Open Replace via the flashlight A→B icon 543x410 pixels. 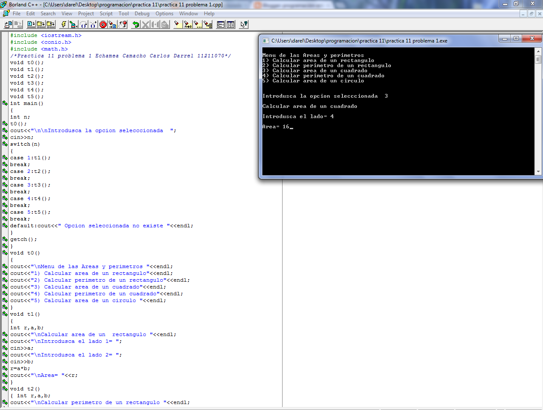click(x=187, y=25)
